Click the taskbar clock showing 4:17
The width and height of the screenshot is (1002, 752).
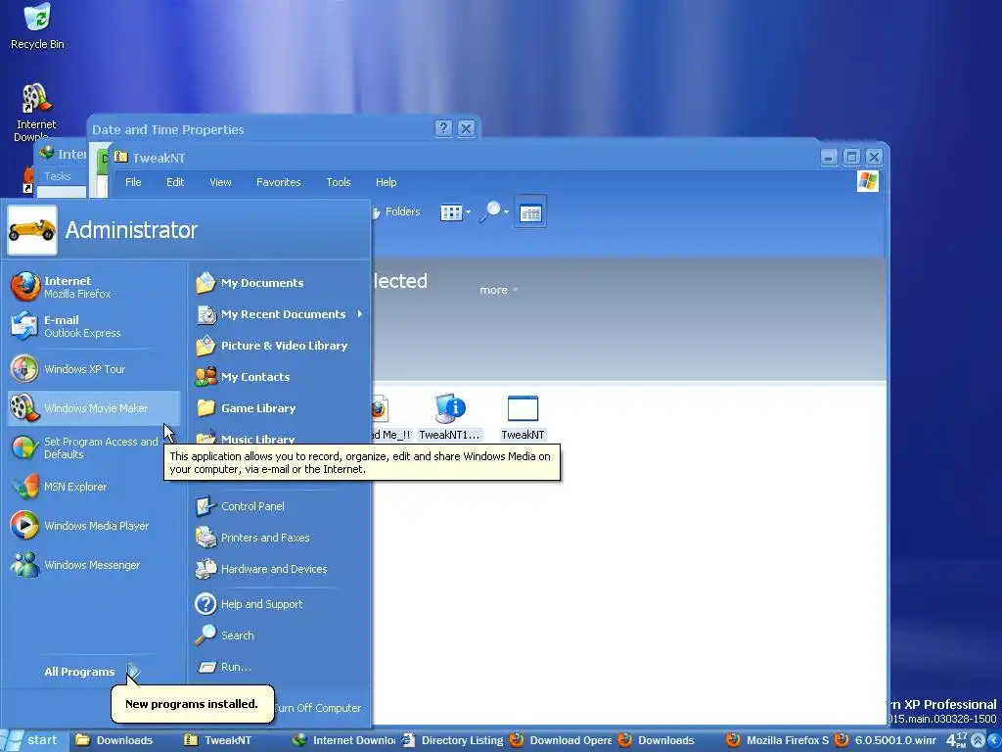point(957,740)
